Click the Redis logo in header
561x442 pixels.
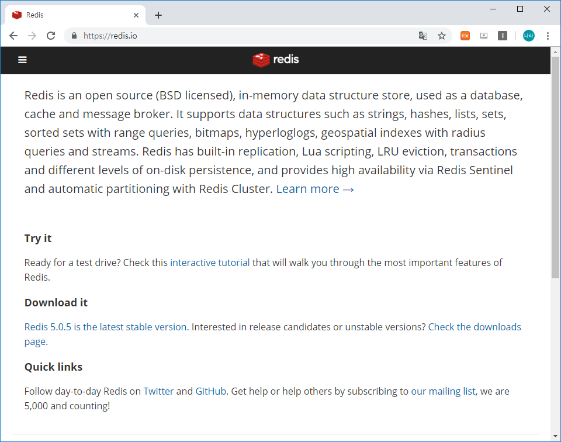pyautogui.click(x=275, y=60)
